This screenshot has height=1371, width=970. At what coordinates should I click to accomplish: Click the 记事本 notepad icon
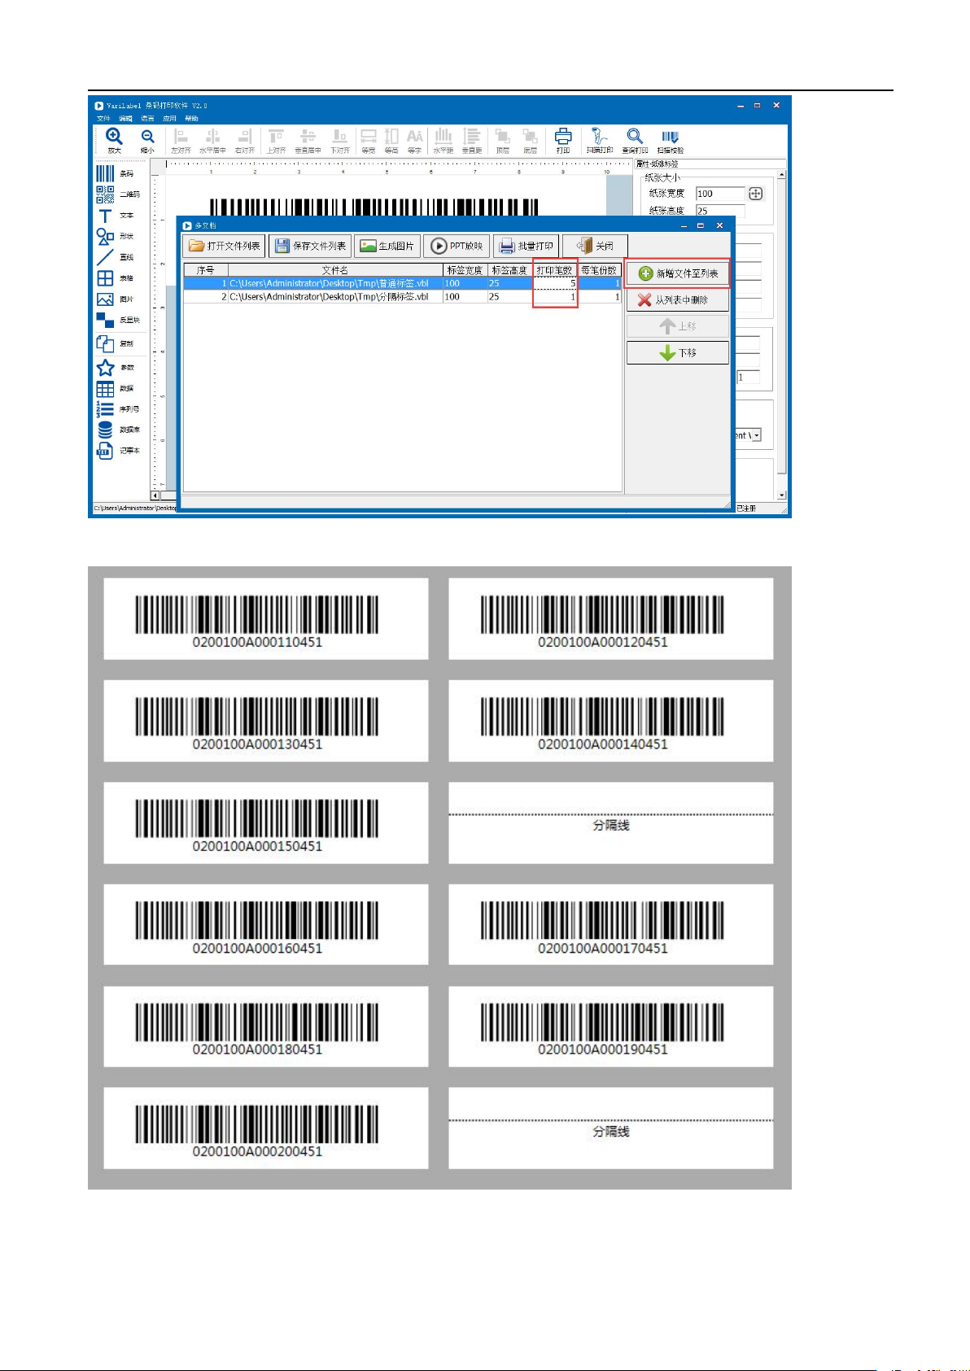coord(105,451)
